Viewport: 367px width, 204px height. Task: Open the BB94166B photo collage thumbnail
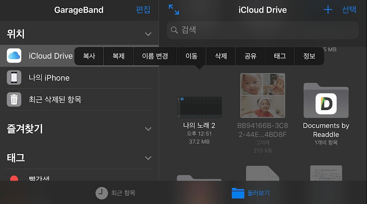263,96
